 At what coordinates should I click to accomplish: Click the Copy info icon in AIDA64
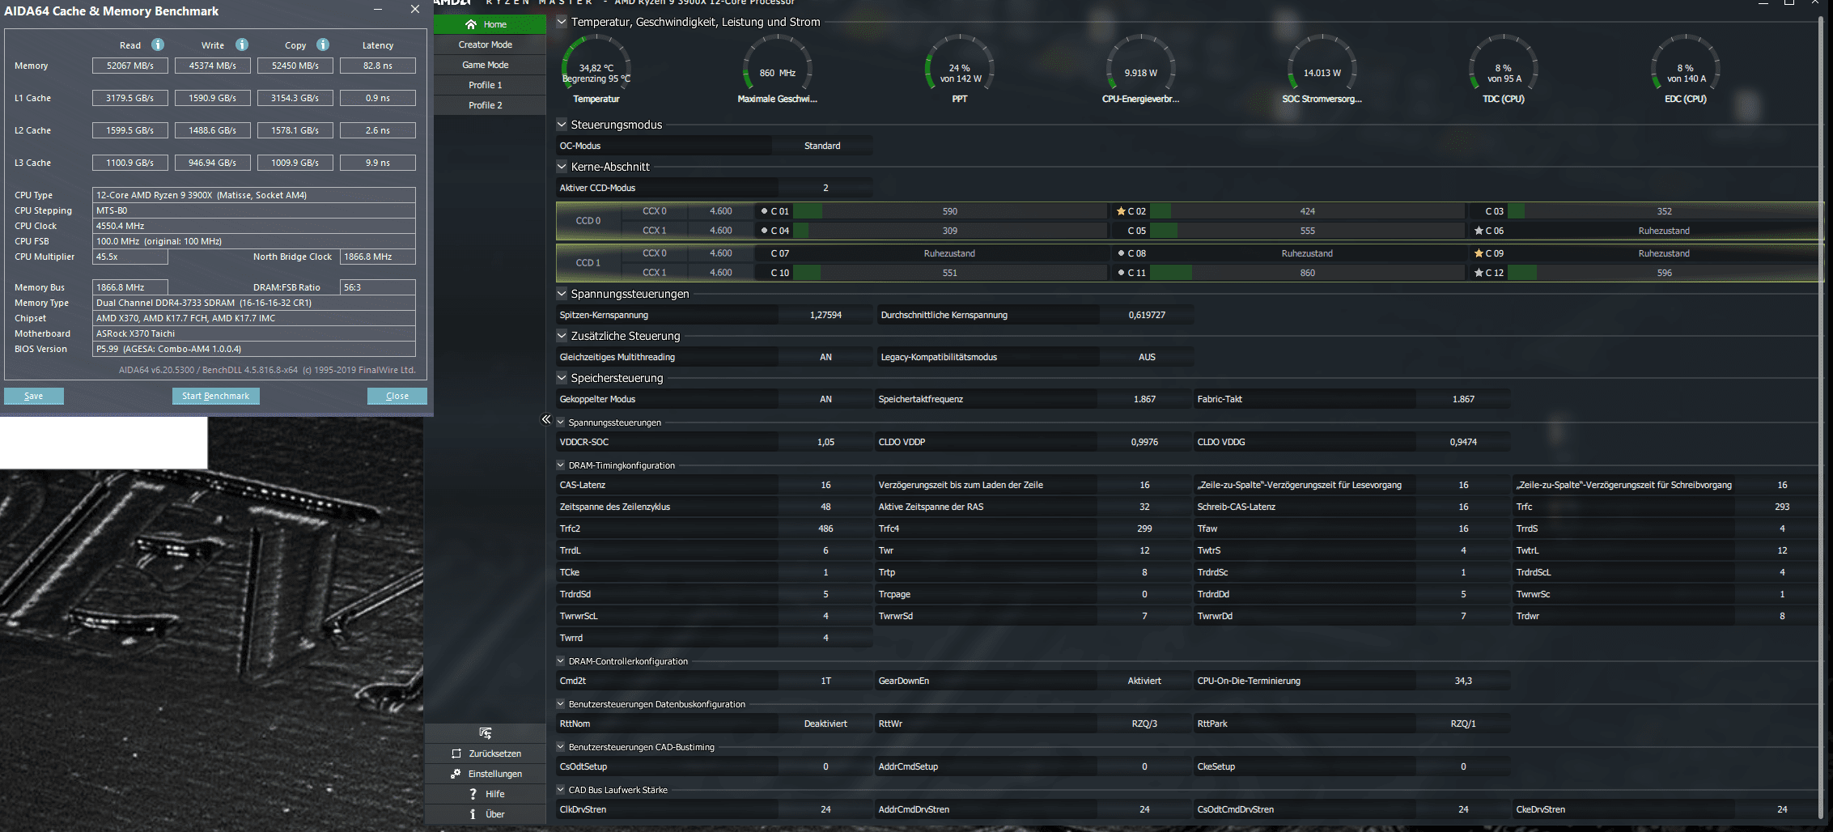click(x=323, y=45)
